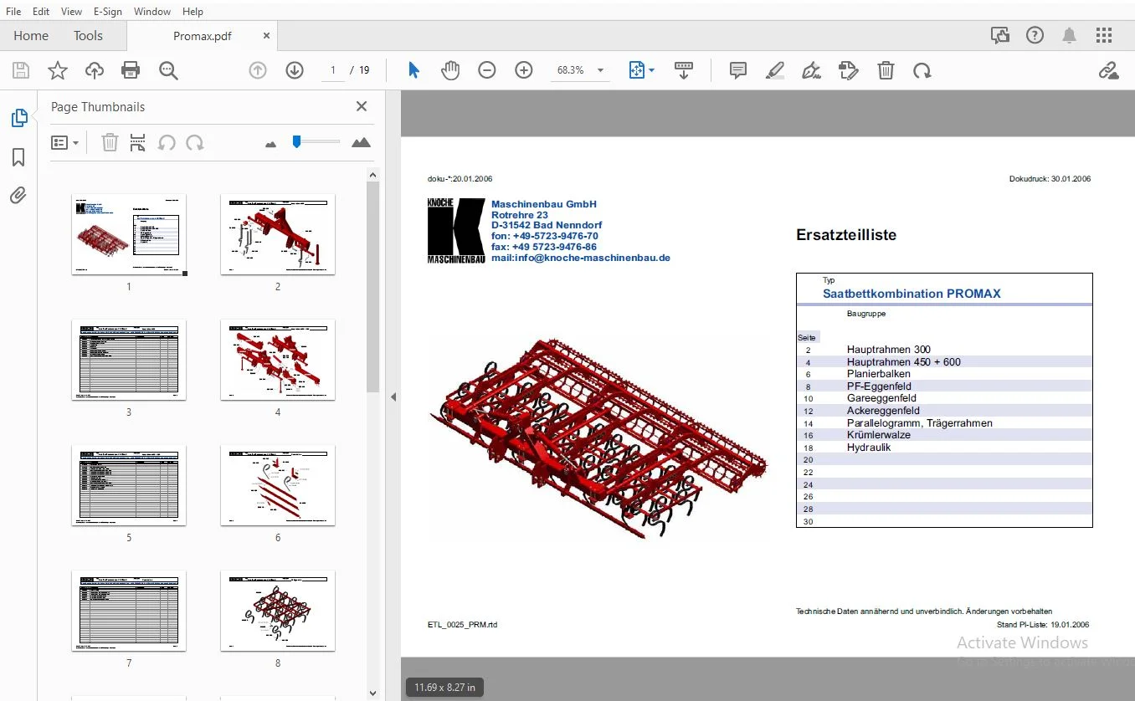Select page 6 thumbnail
This screenshot has width=1135, height=701.
[278, 485]
